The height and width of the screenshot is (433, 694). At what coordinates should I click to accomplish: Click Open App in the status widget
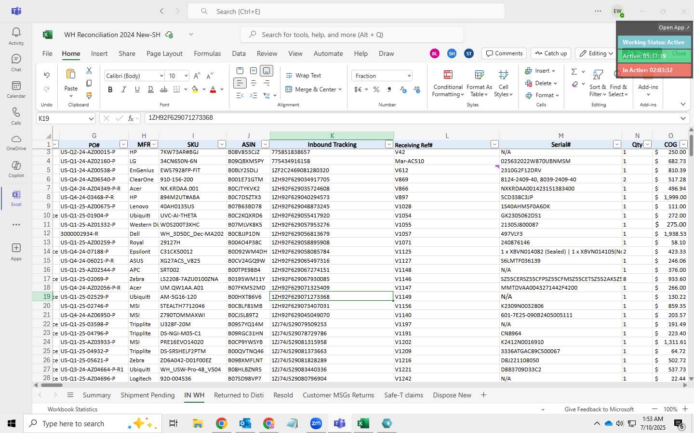(674, 27)
